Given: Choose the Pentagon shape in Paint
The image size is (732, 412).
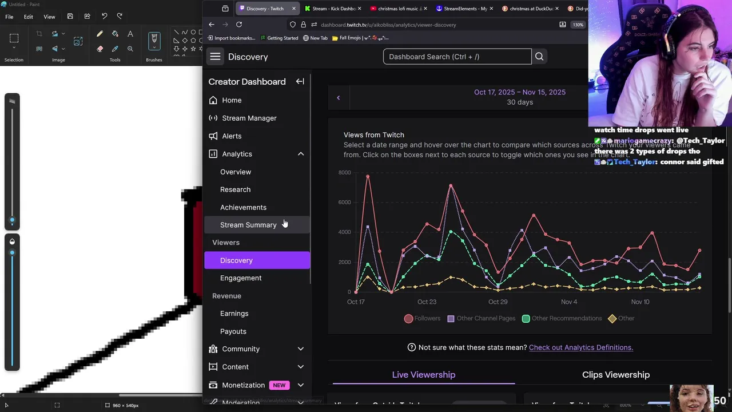Looking at the screenshot, I should [193, 41].
